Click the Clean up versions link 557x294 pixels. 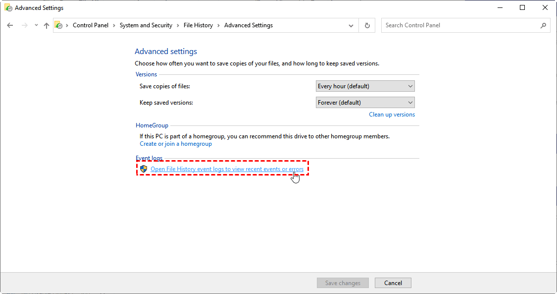click(x=392, y=115)
